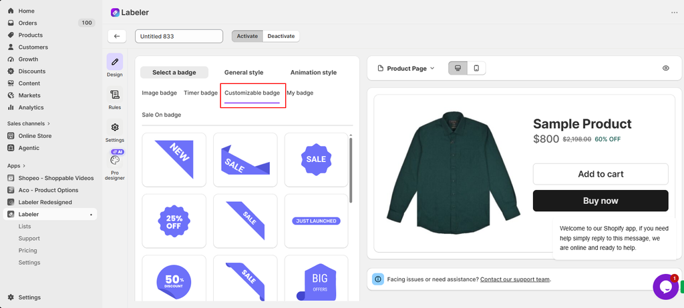The image size is (684, 308).
Task: Select the Timer badge tab
Action: pyautogui.click(x=200, y=93)
